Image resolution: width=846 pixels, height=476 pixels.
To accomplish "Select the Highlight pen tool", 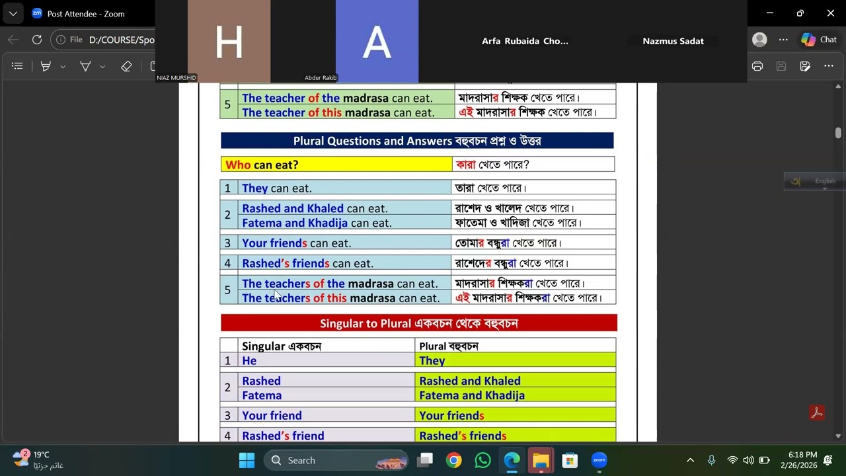I will 46,66.
